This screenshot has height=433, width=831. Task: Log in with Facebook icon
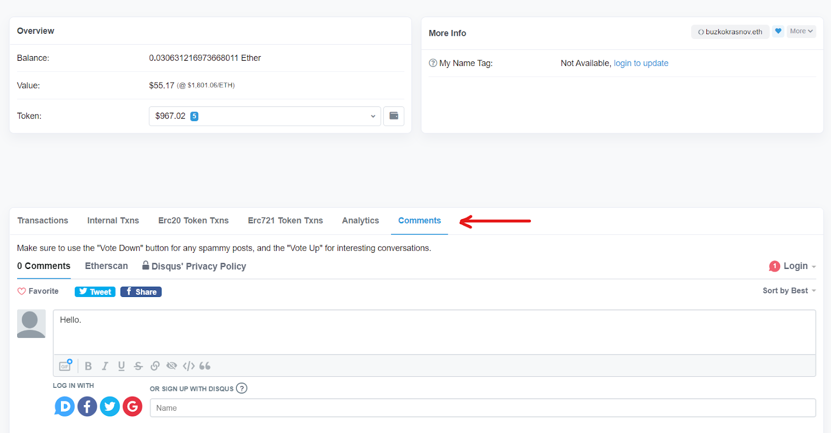pos(87,407)
